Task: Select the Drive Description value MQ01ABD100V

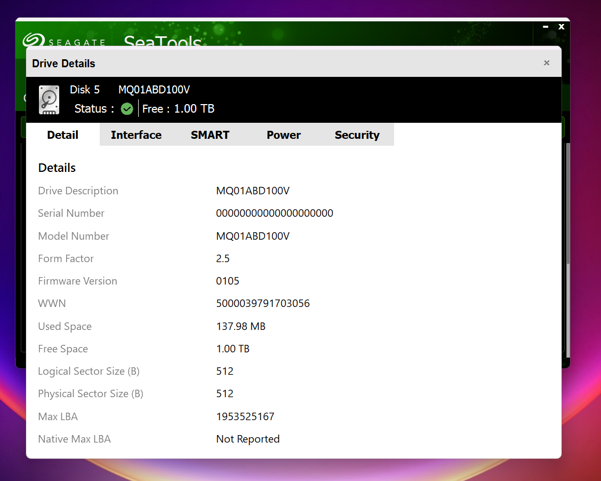Action: point(253,191)
